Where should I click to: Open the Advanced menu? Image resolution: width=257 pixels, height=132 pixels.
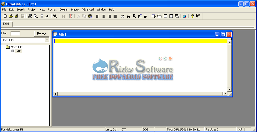[x=88, y=10]
